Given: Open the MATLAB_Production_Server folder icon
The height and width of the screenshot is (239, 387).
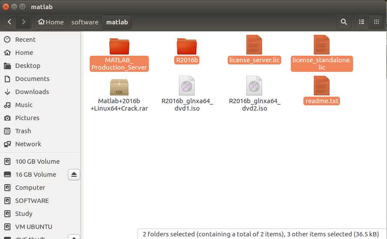Looking at the screenshot, I should (119, 46).
